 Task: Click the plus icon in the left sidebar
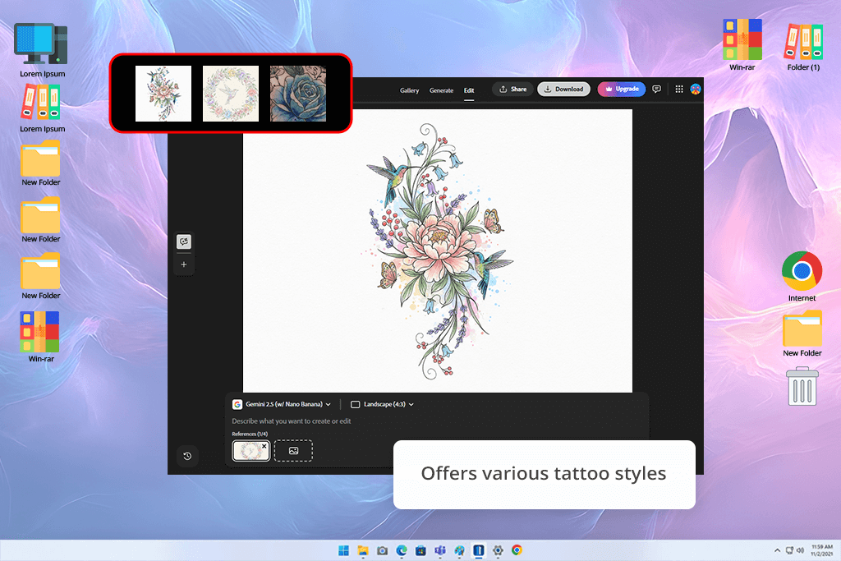(x=184, y=264)
